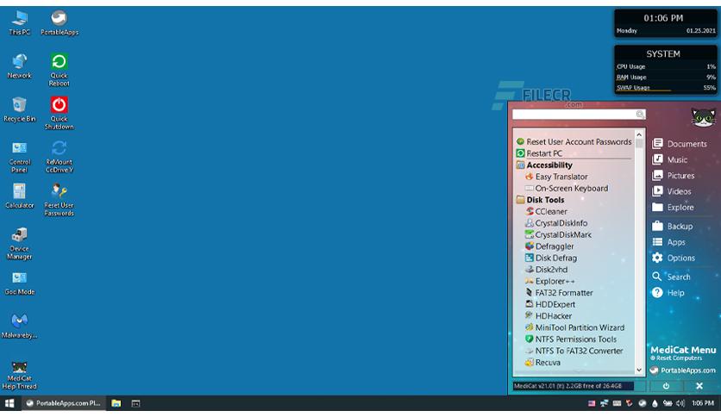Click ReMount CdDrive Y desktop icon

coord(59,157)
